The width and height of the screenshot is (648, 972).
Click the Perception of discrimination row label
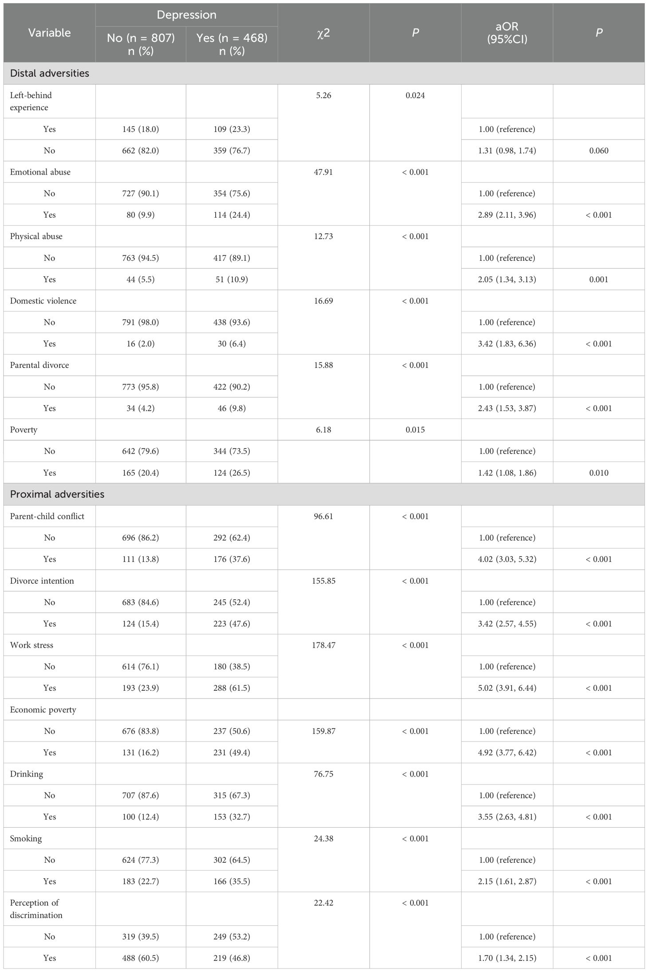coord(36,909)
